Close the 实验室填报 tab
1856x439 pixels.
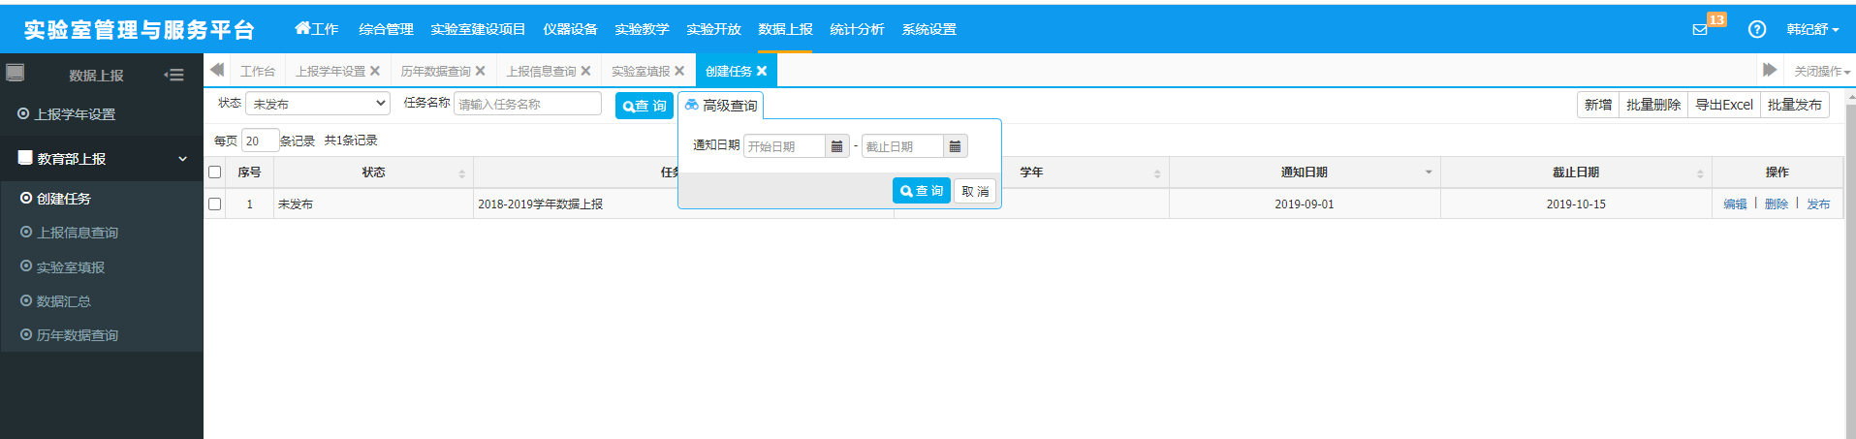coord(679,71)
